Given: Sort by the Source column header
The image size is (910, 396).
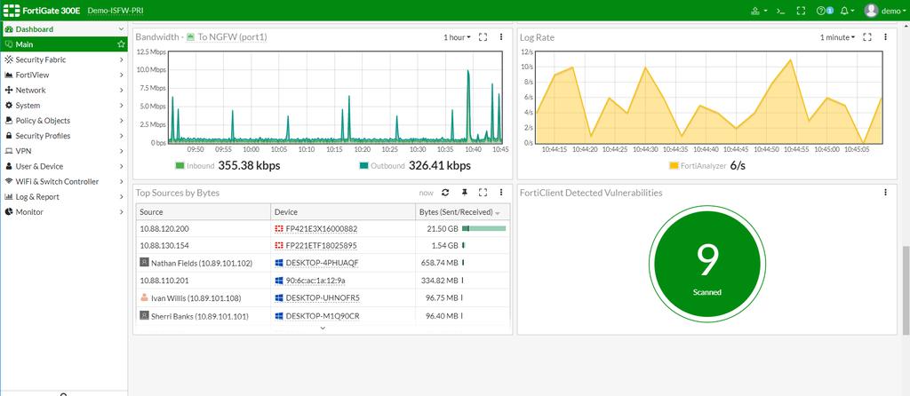Looking at the screenshot, I should tap(204, 212).
